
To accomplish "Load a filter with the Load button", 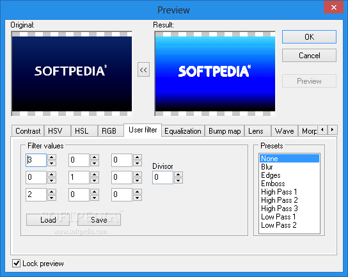I will click(48, 219).
